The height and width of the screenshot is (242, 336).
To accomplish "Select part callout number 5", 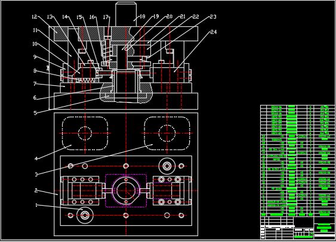I will 35,113.
